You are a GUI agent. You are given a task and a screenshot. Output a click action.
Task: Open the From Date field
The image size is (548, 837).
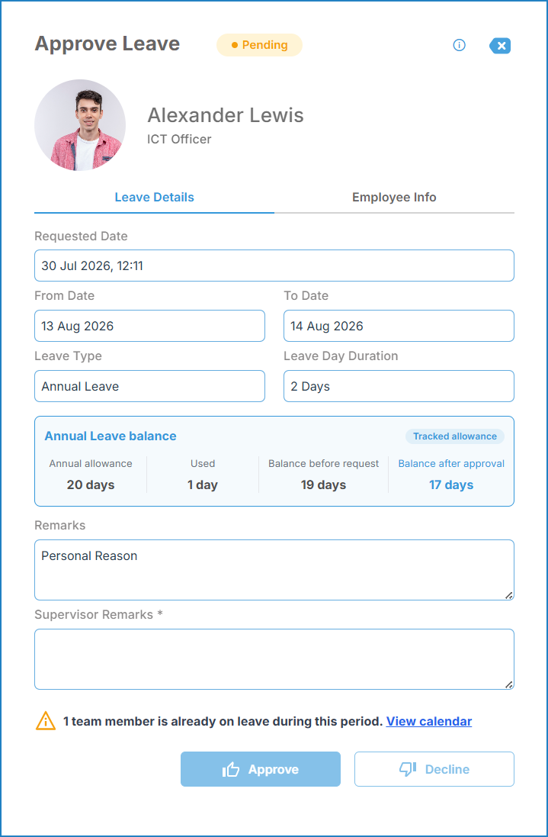[150, 326]
